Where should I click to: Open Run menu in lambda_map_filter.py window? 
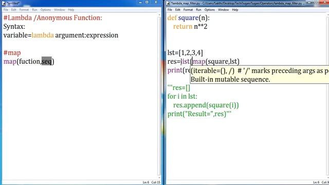(198, 10)
